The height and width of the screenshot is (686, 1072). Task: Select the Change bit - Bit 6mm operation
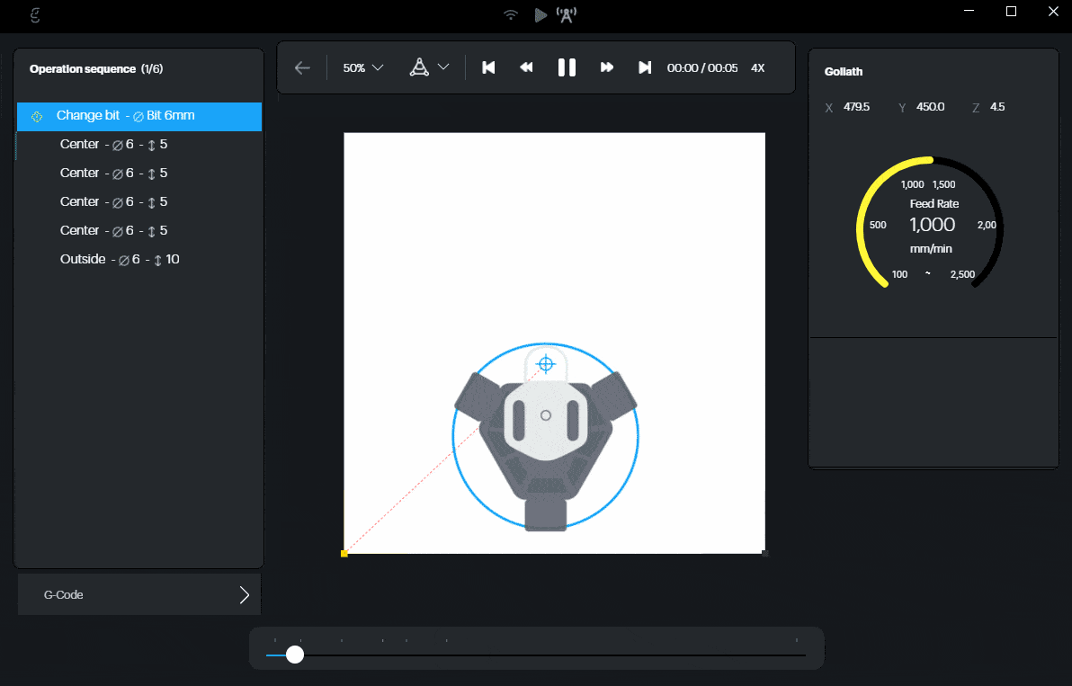(x=139, y=116)
